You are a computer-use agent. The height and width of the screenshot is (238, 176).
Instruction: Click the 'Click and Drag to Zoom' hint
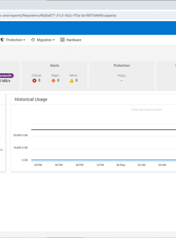[147, 109]
